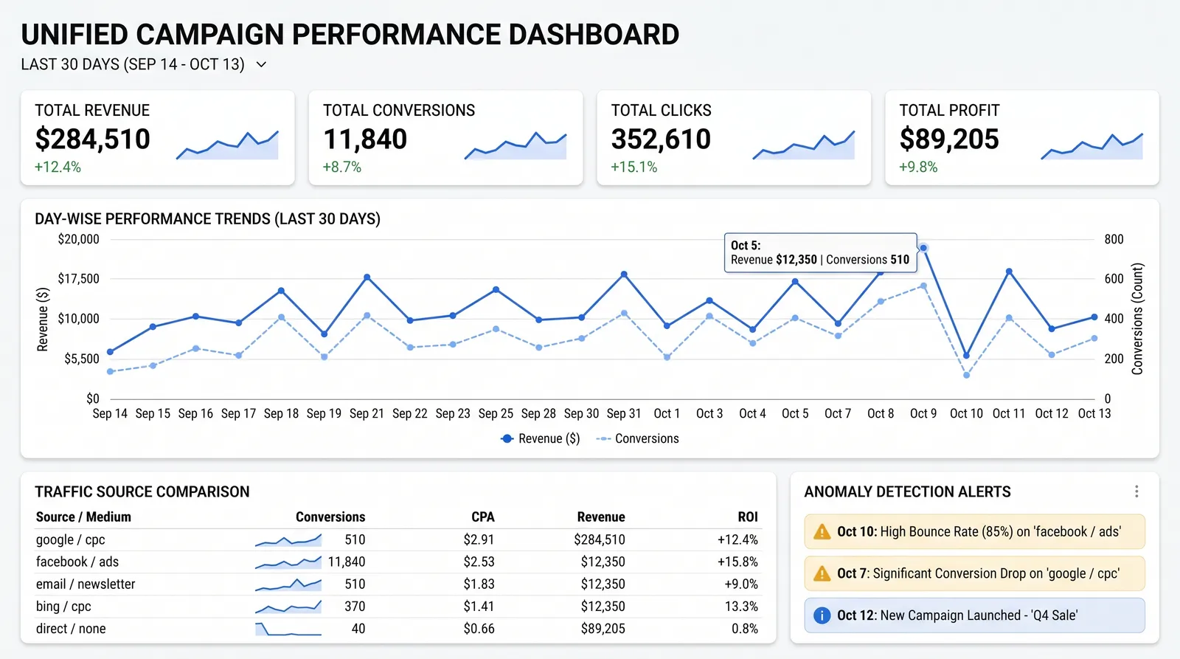Viewport: 1180px width, 659px height.
Task: Sort table by Conversions column header
Action: (330, 517)
